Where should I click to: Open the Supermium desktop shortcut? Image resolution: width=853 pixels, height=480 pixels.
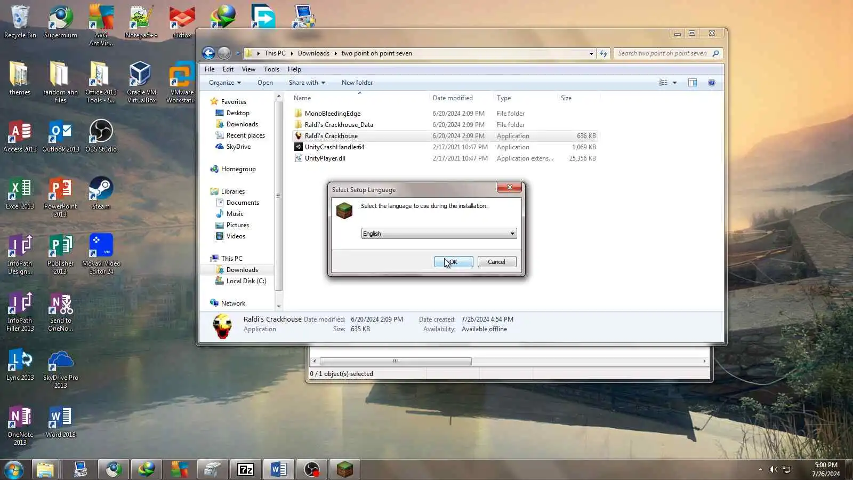click(61, 22)
